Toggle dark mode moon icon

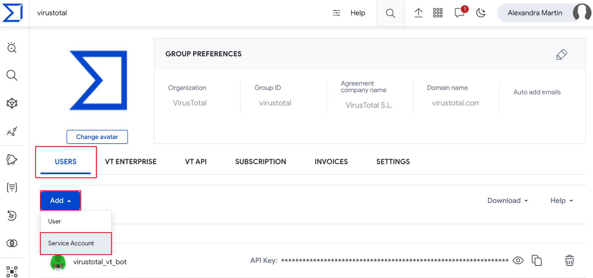click(481, 13)
